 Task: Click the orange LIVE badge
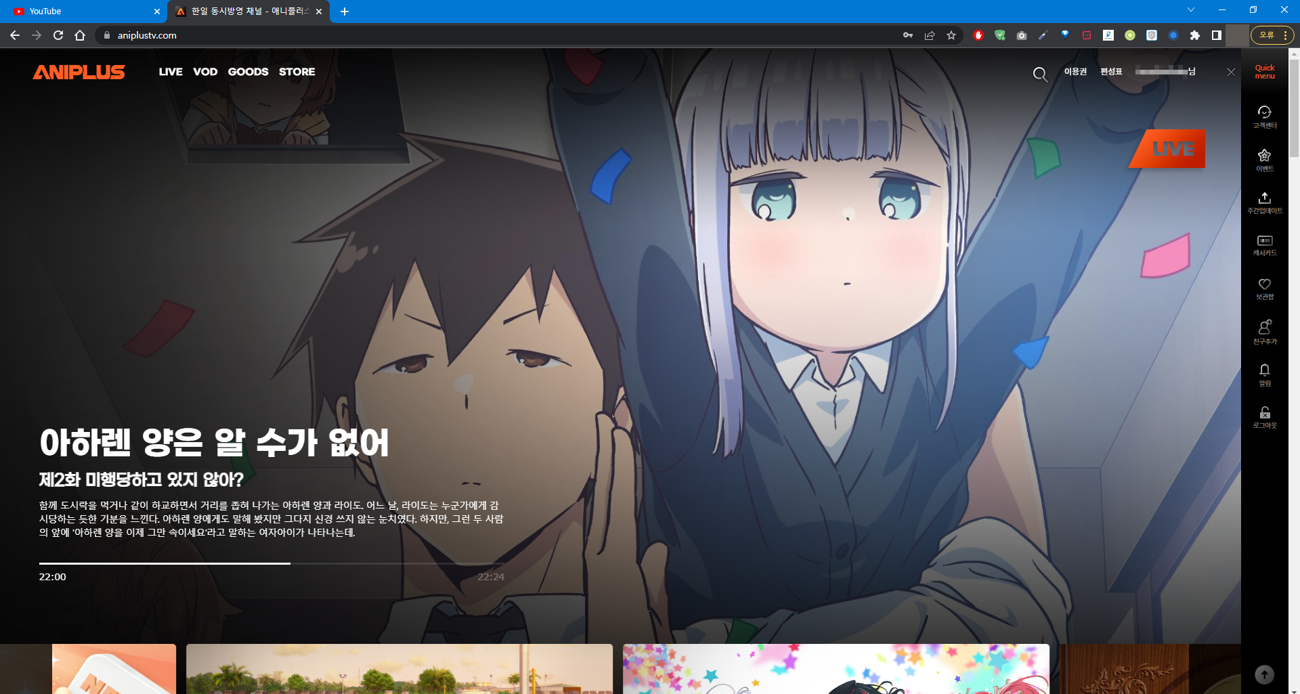point(1168,149)
